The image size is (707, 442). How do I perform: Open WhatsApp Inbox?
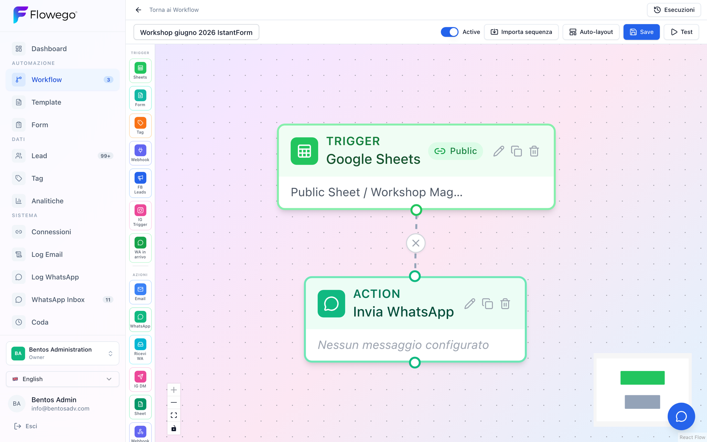tap(63, 300)
